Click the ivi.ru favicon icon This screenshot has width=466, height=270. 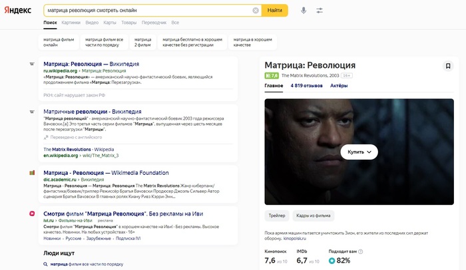[32, 213]
